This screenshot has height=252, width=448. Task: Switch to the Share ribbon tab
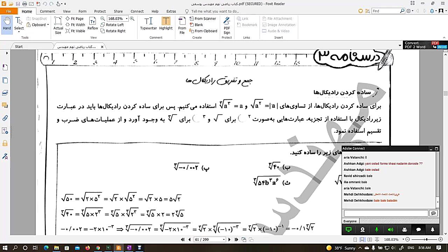click(118, 11)
